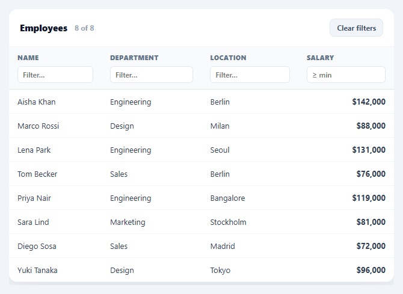Focus the Department filter input
Image resolution: width=403 pixels, height=294 pixels.
(x=152, y=75)
